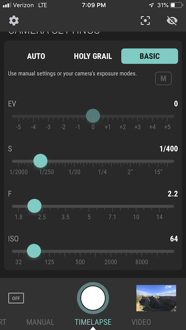Image resolution: width=186 pixels, height=330 pixels.
Task: Tap the location arrow status icon
Action: point(151,5)
